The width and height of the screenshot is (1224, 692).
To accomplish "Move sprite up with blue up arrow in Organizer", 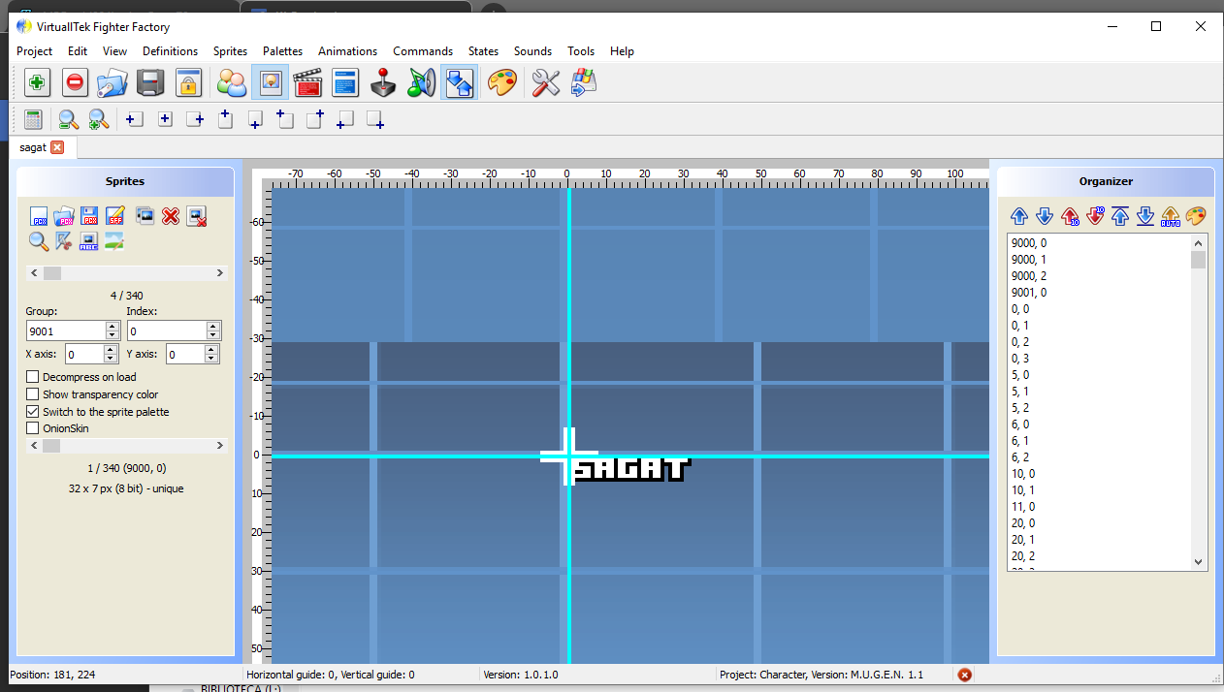I will point(1019,216).
